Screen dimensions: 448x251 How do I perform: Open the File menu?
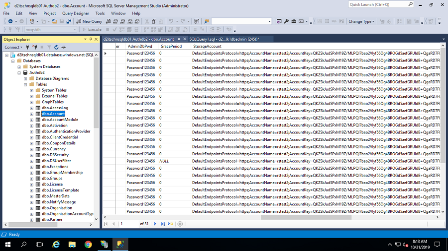(x=6, y=13)
